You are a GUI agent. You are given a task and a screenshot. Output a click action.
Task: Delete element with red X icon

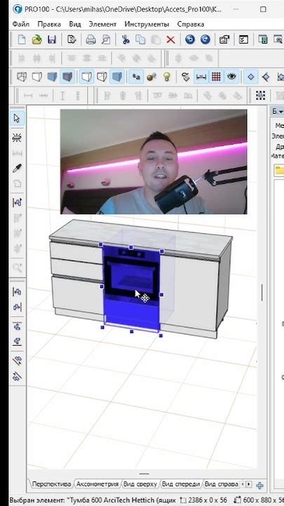170,39
